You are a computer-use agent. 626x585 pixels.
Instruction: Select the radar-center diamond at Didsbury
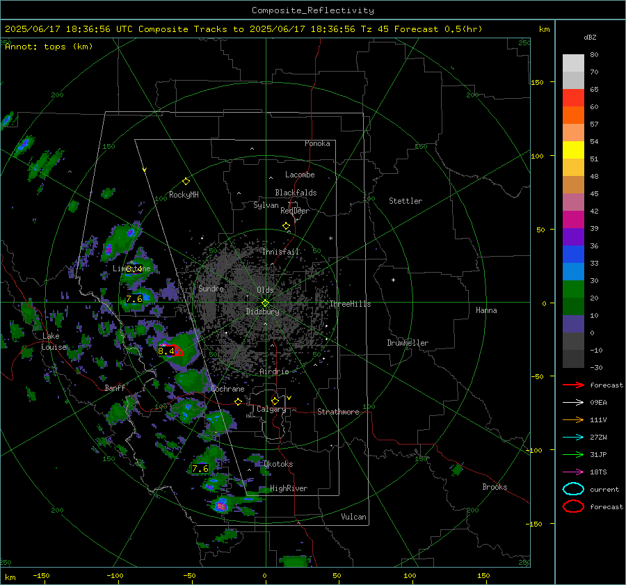[x=265, y=303]
